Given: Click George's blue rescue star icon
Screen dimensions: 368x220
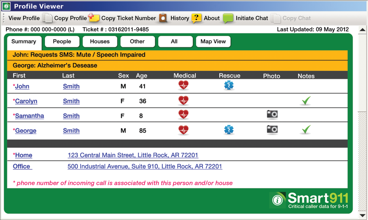Looking at the screenshot, I should coord(229,129).
